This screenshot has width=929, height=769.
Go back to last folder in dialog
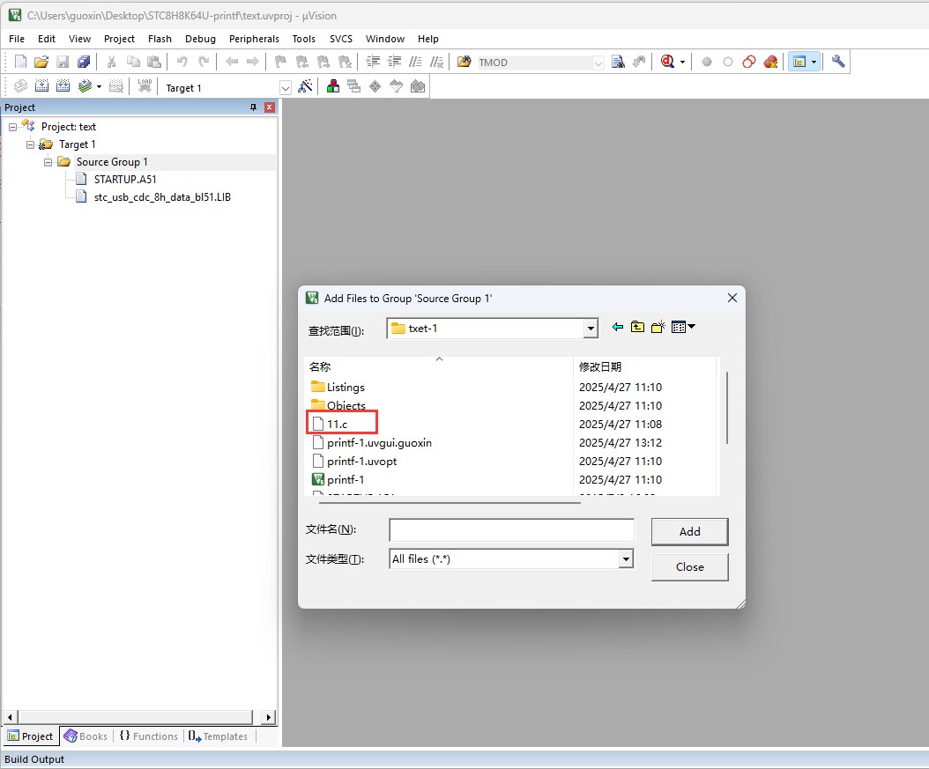pos(617,327)
